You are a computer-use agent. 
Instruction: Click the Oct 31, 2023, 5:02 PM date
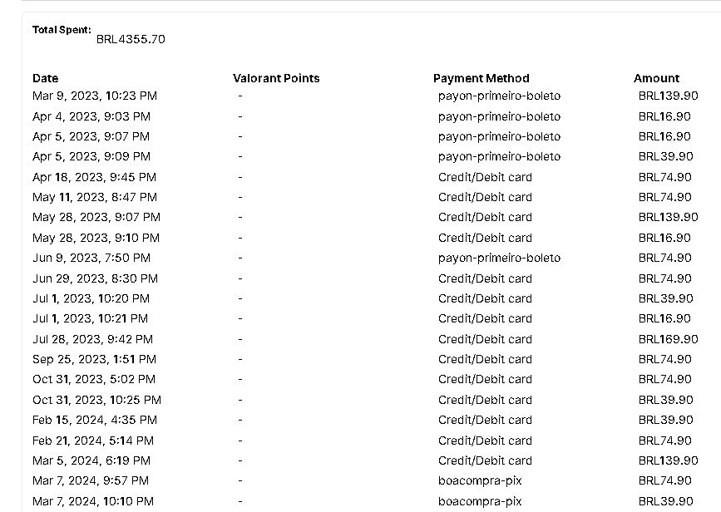tap(94, 379)
